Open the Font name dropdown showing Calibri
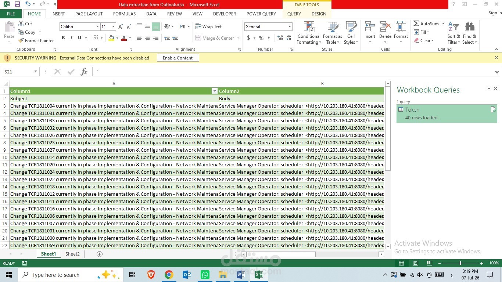502x282 pixels. pyautogui.click(x=97, y=27)
